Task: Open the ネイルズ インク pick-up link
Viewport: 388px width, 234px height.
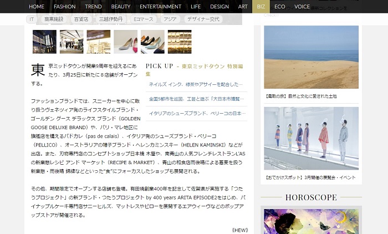Action: (x=196, y=84)
